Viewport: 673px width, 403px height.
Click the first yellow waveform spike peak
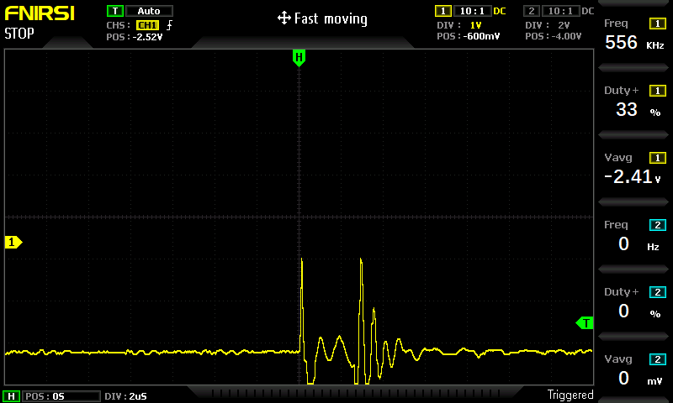click(302, 259)
